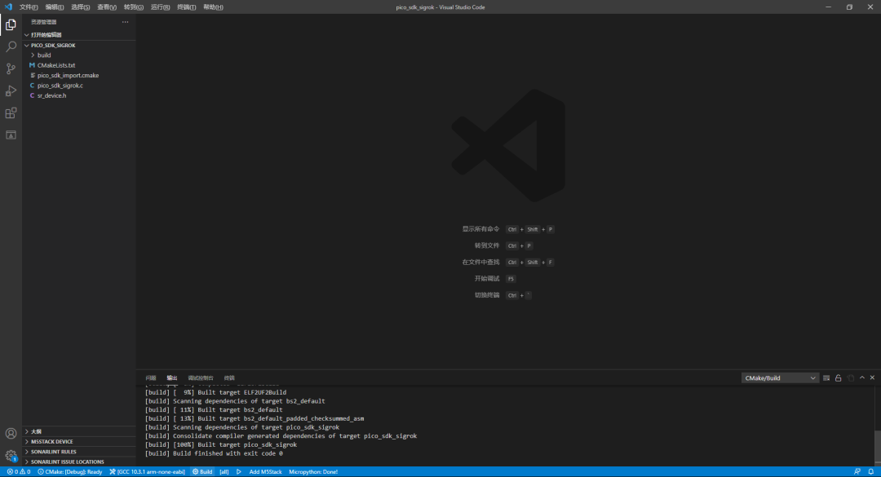Click the CMake launch play icon in status bar
Image resolution: width=881 pixels, height=477 pixels.
[239, 471]
